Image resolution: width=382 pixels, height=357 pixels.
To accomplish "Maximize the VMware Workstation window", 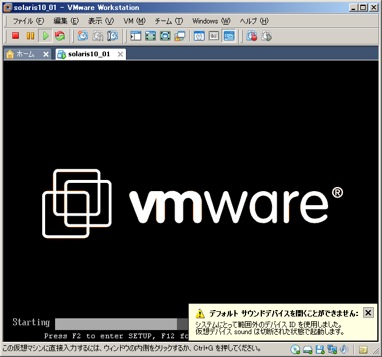I will pyautogui.click(x=363, y=8).
